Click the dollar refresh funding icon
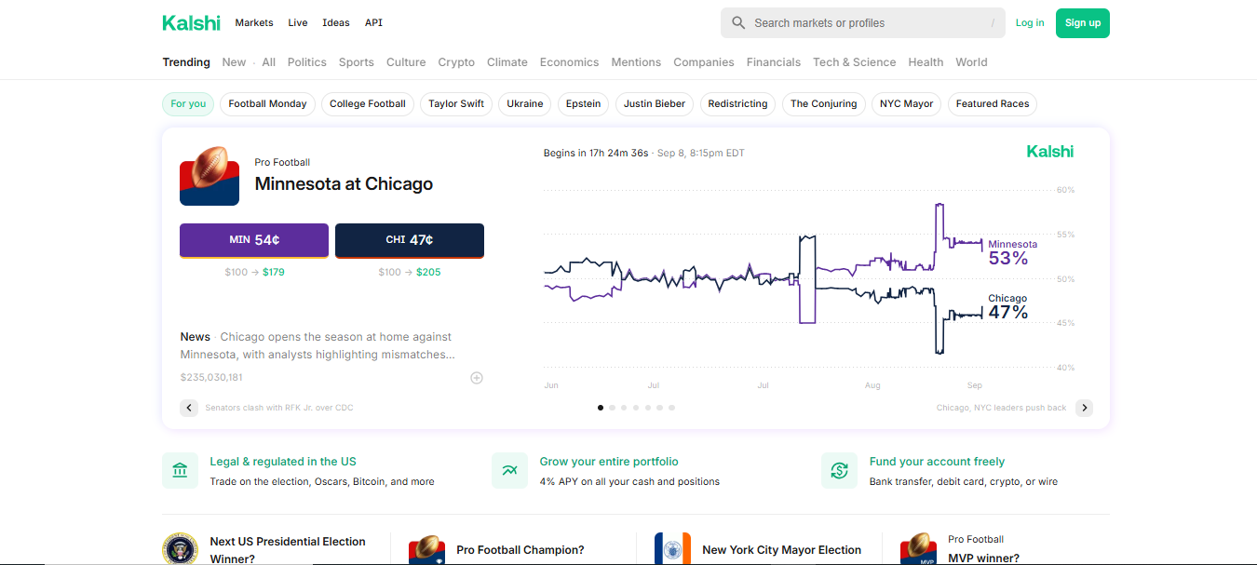Image resolution: width=1257 pixels, height=565 pixels. coord(839,471)
